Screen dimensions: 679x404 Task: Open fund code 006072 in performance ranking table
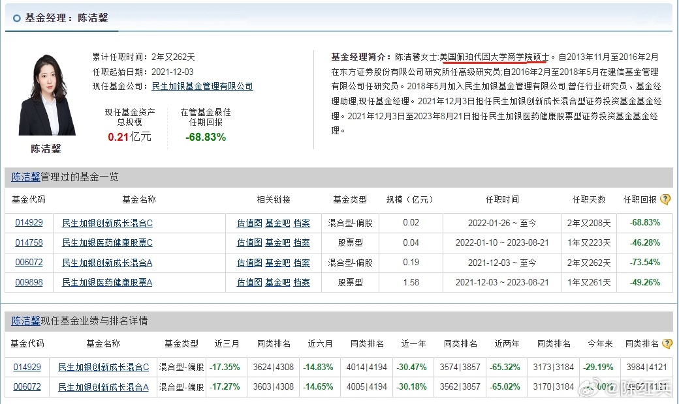(x=27, y=386)
